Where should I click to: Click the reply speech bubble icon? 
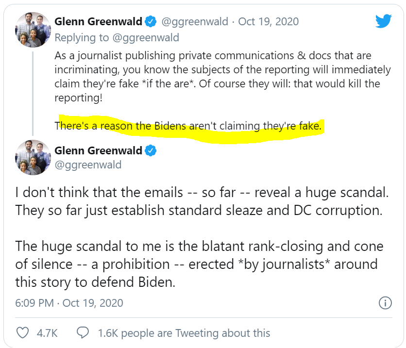point(83,333)
